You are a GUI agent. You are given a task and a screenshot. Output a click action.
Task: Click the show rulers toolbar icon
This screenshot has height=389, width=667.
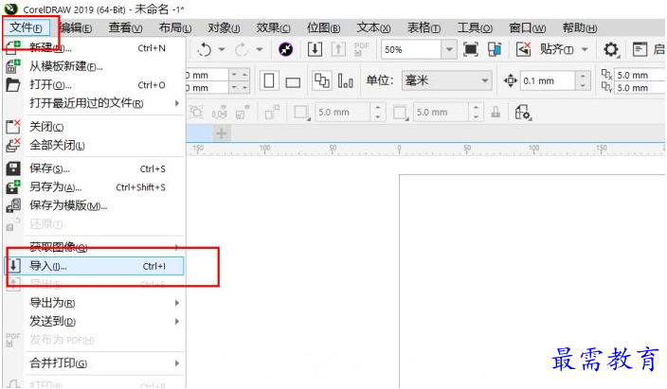495,50
